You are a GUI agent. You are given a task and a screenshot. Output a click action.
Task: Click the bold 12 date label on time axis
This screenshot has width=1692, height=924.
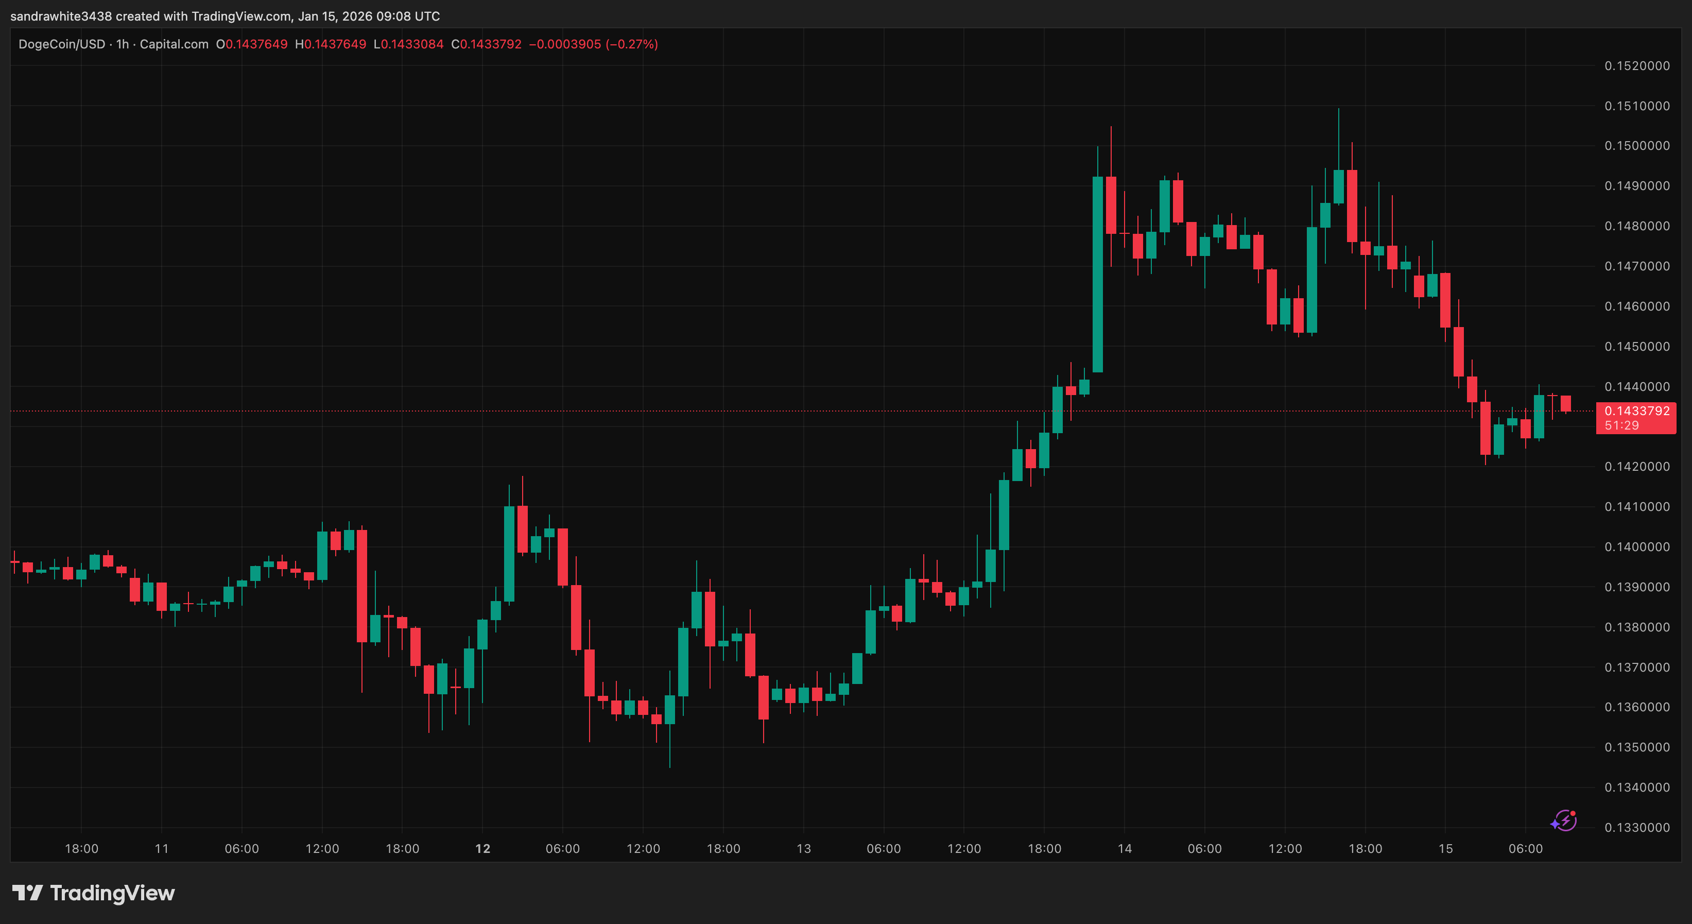483,848
